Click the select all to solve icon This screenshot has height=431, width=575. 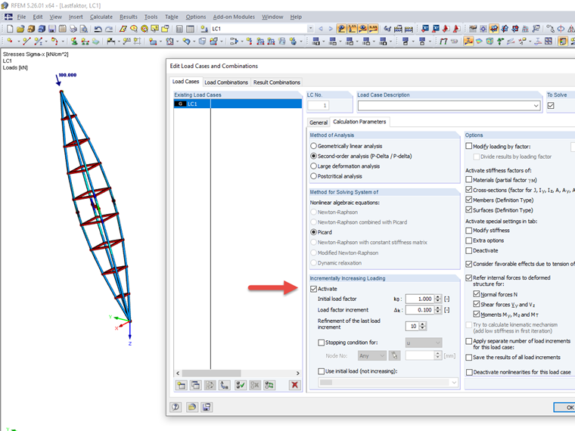pos(241,385)
